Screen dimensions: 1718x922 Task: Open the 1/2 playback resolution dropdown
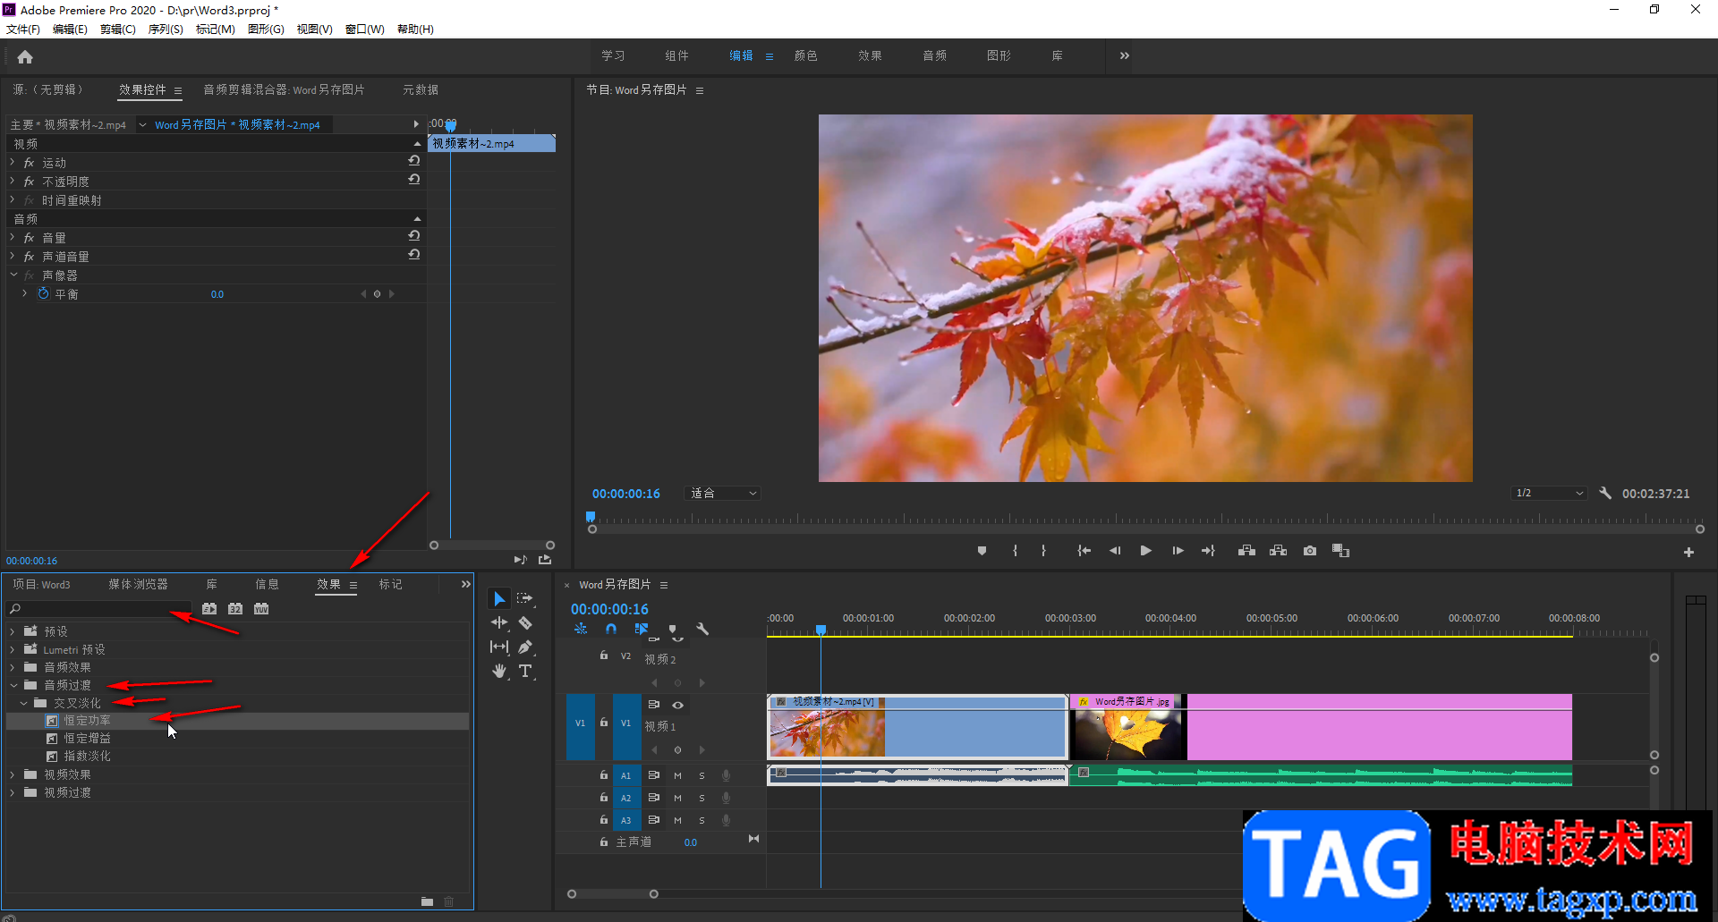coord(1549,493)
